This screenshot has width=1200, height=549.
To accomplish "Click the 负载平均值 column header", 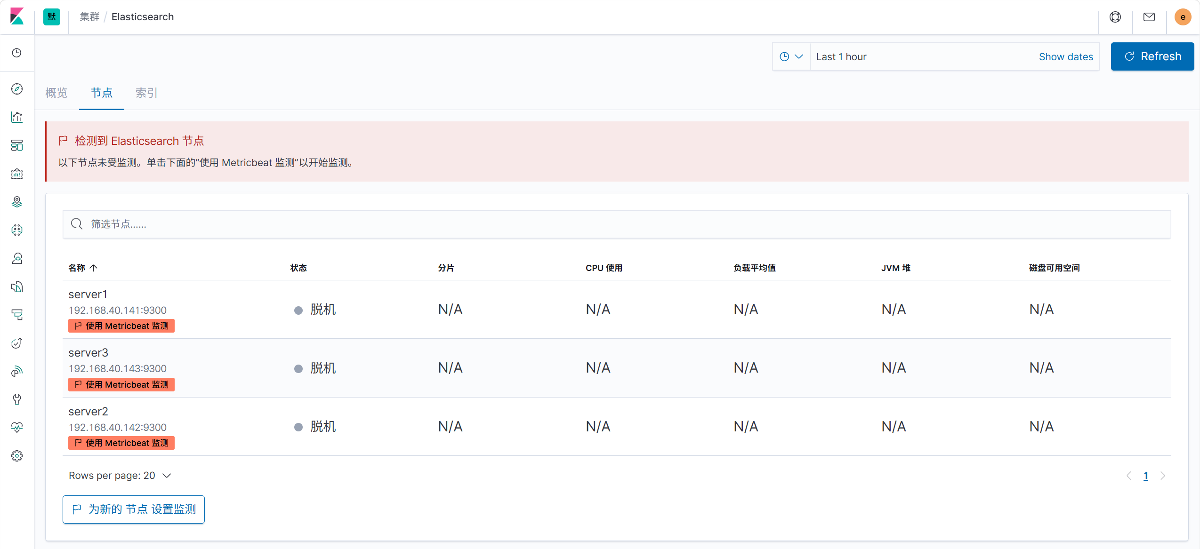I will click(755, 268).
